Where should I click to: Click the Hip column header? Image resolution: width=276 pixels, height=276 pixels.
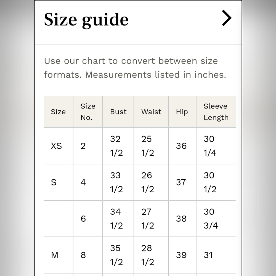182,112
